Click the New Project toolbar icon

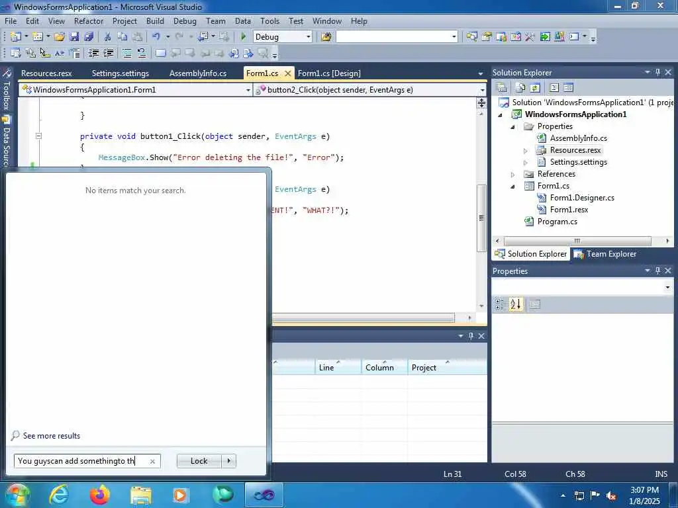coord(16,37)
